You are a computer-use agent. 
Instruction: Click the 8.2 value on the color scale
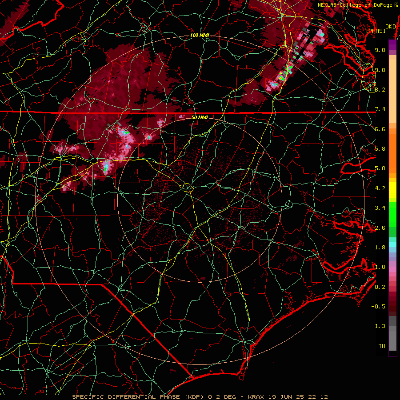380,89
